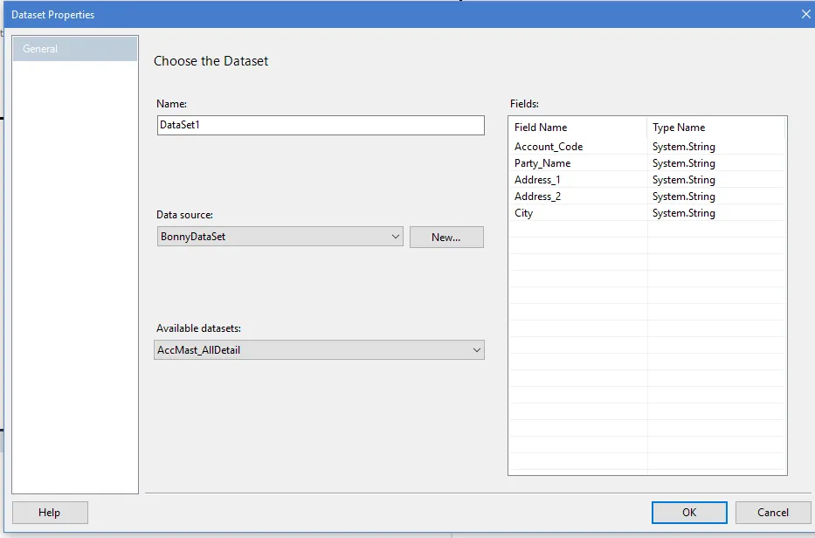The height and width of the screenshot is (538, 815).
Task: Expand the Available datasets dropdown
Action: pos(319,350)
